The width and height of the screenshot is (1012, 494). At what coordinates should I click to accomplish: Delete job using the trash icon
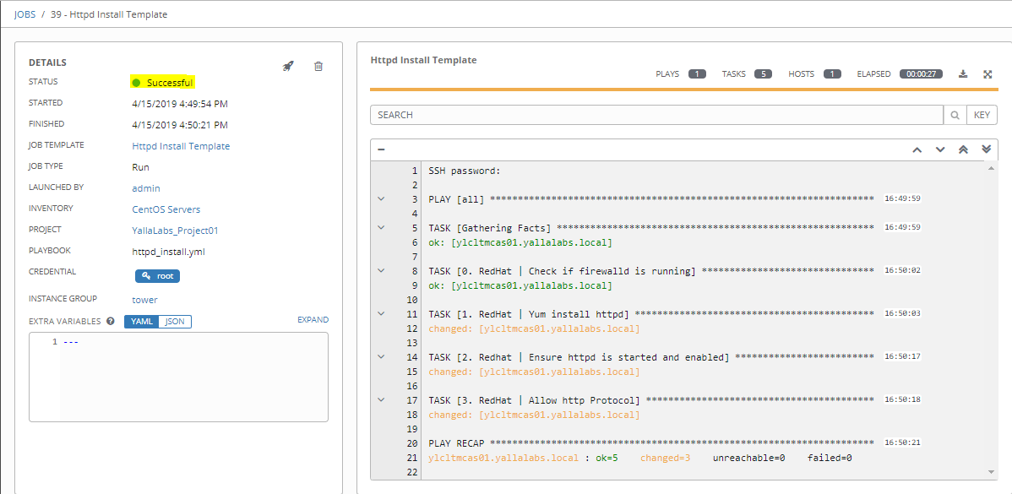tap(318, 67)
